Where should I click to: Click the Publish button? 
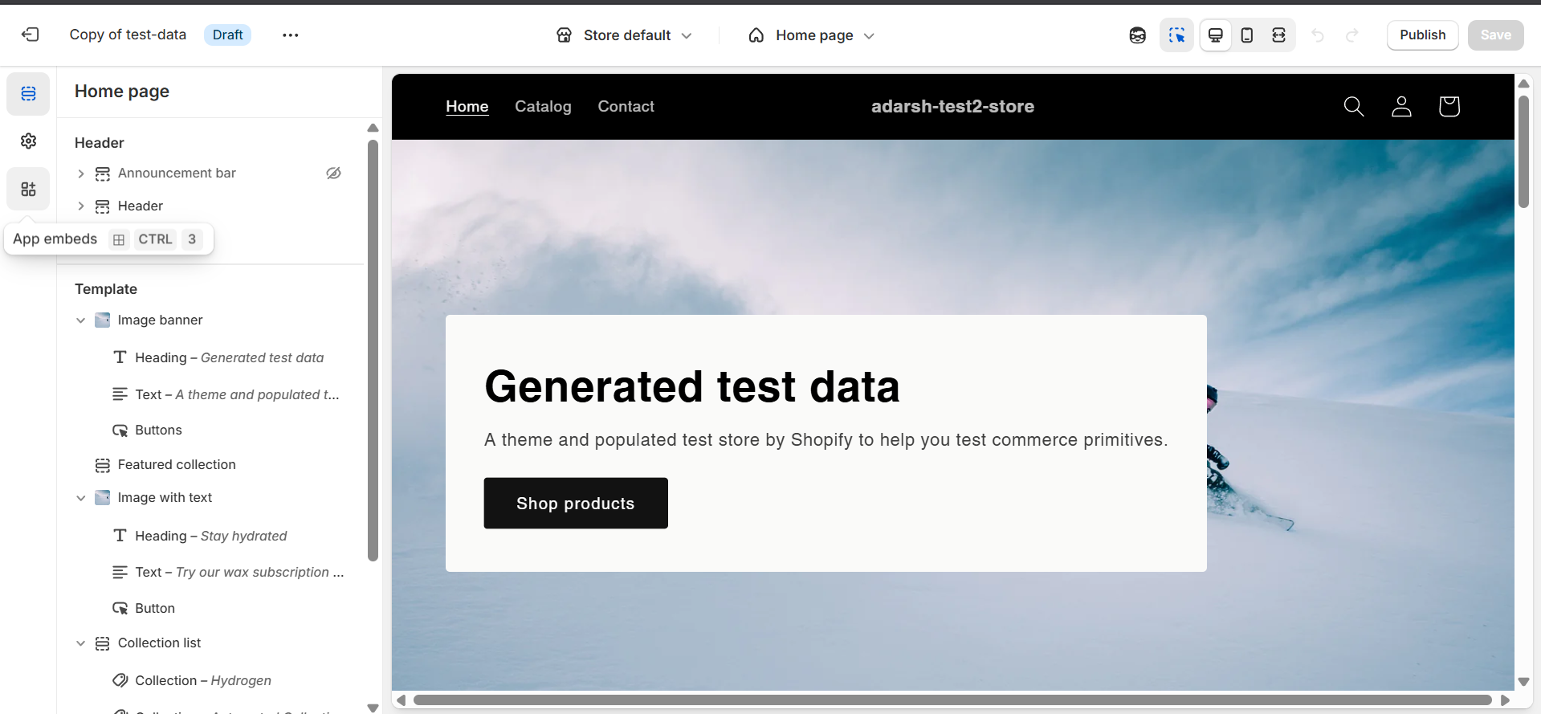tap(1422, 35)
